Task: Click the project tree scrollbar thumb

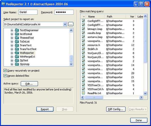Action: (71, 59)
